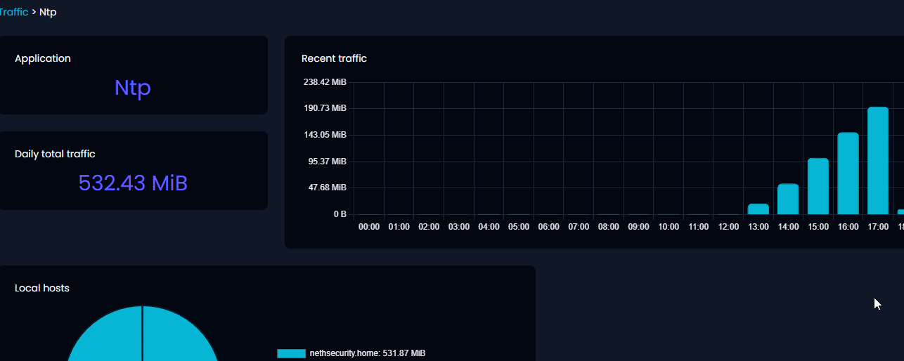Click the 238.42 MiB y-axis label
Image resolution: width=904 pixels, height=361 pixels.
(x=325, y=82)
